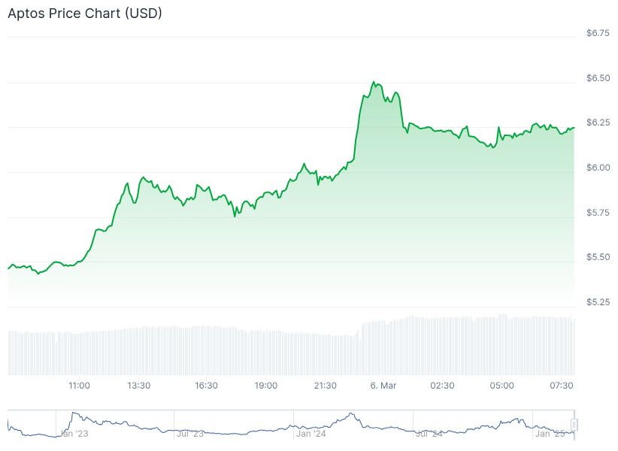Select the $6.25 price axis label
Screen dimensions: 618x451
tap(598, 123)
